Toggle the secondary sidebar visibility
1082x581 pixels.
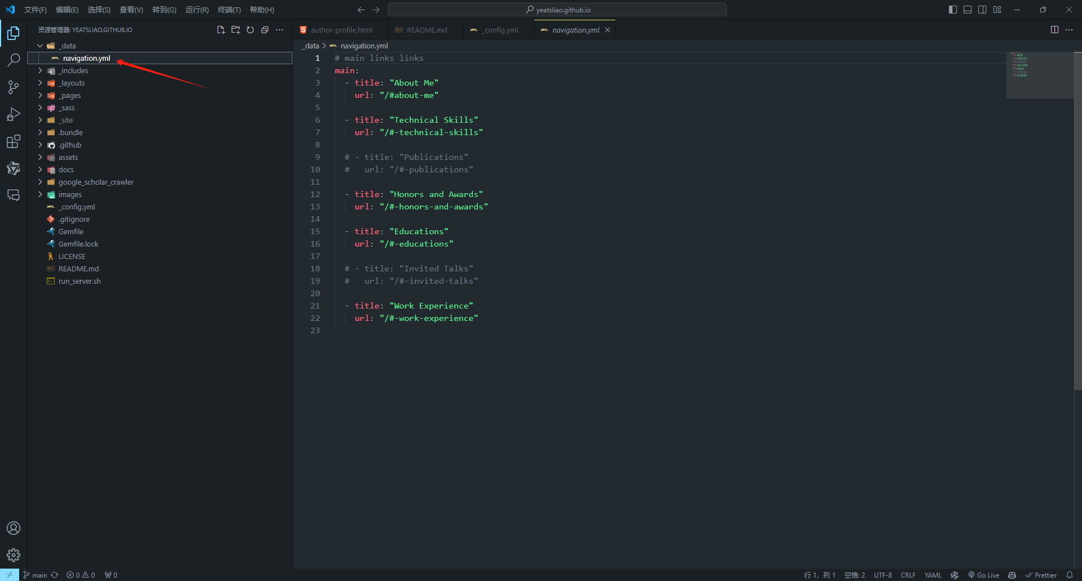982,10
